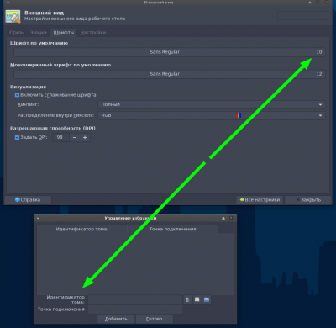336x328 pixels.
Task: Go back via Все настройки arrow button
Action: point(260,200)
